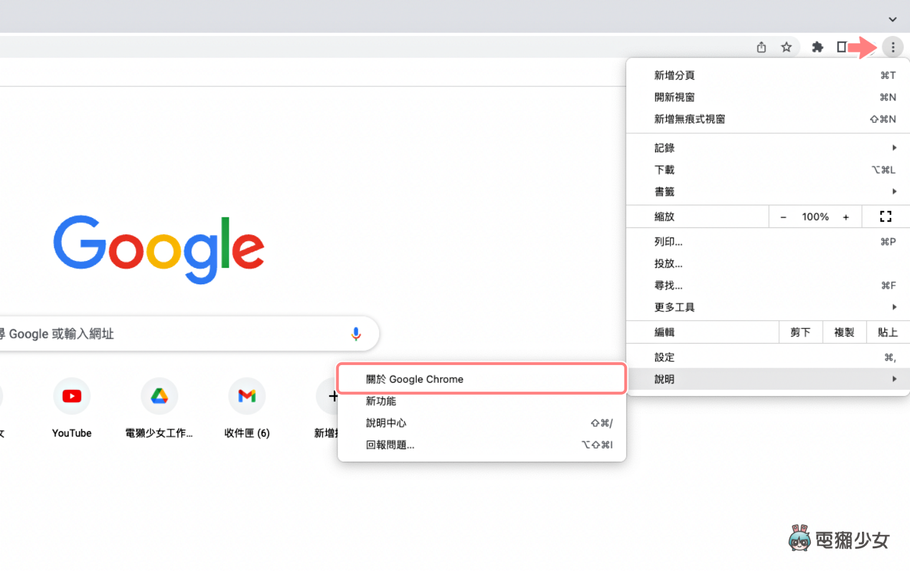Select 關於 Google Chrome

click(x=415, y=378)
